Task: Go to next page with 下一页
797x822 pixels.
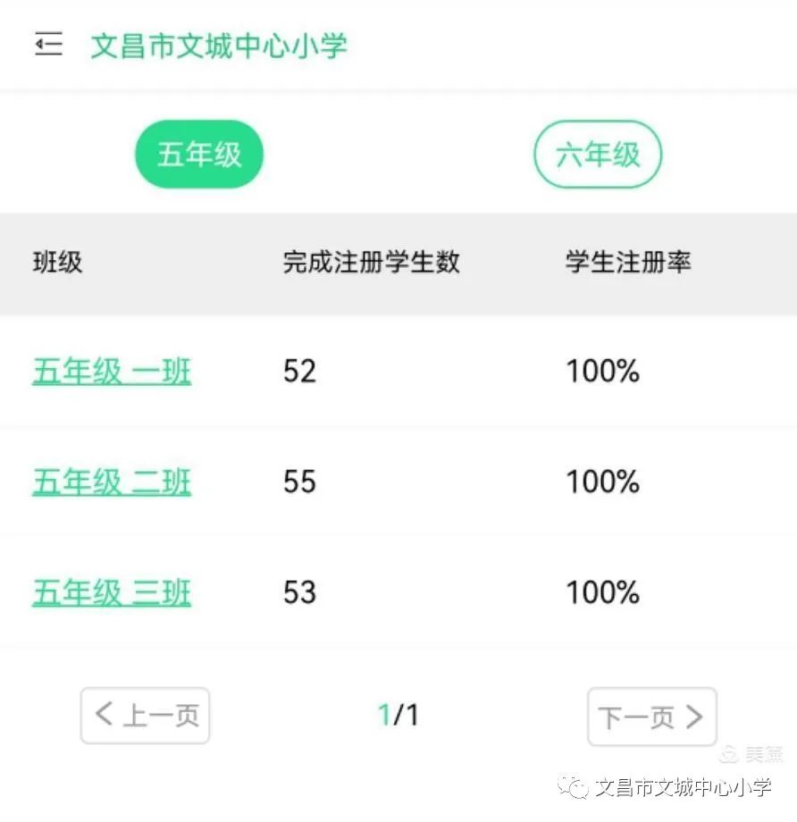Action: [651, 717]
